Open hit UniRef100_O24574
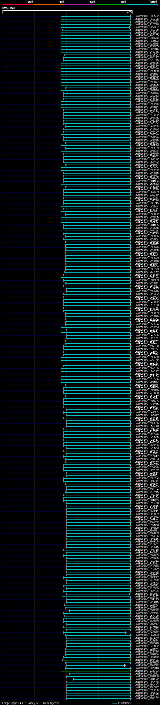Screen dimensions: 160x705 click(x=146, y=649)
